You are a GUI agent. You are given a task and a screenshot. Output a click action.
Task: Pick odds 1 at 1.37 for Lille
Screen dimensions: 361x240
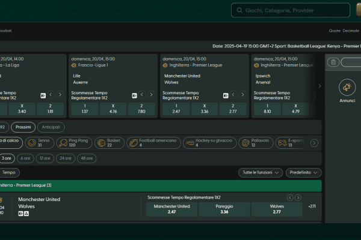(85, 109)
